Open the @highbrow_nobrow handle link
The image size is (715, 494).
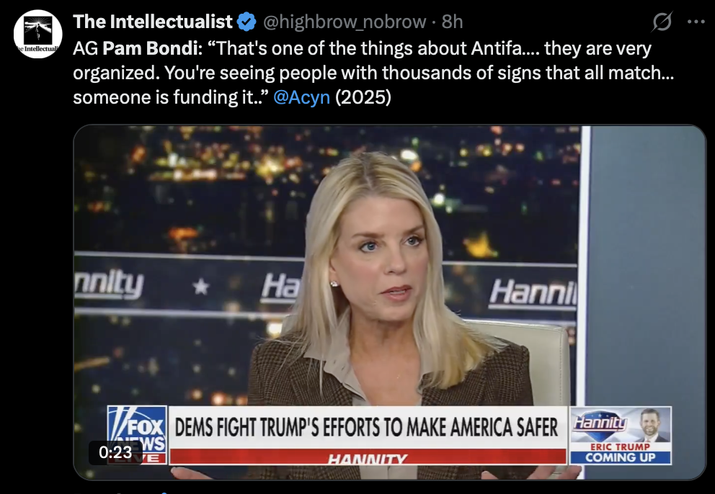345,22
